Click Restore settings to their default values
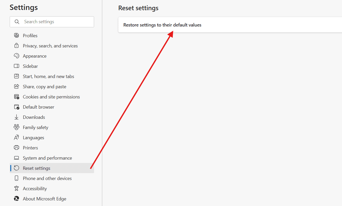 coord(162,25)
